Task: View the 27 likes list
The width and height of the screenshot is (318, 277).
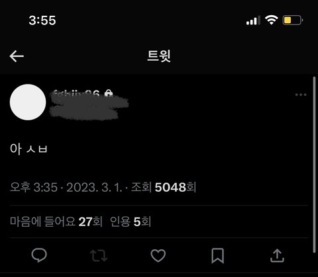Action: coord(56,221)
